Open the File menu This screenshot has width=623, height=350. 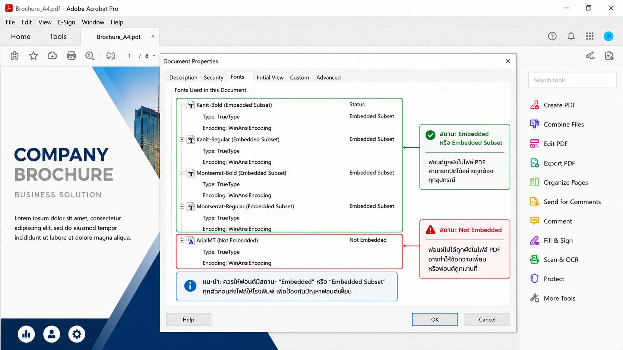(10, 22)
